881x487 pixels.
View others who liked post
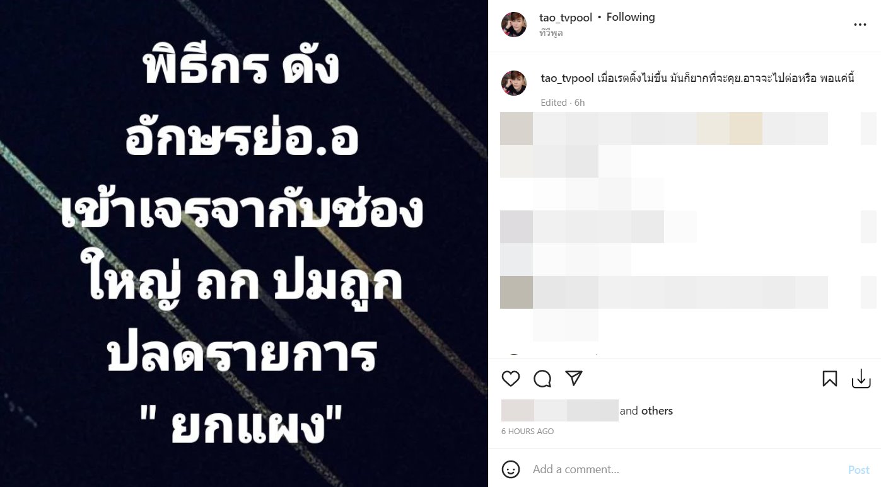coord(657,411)
